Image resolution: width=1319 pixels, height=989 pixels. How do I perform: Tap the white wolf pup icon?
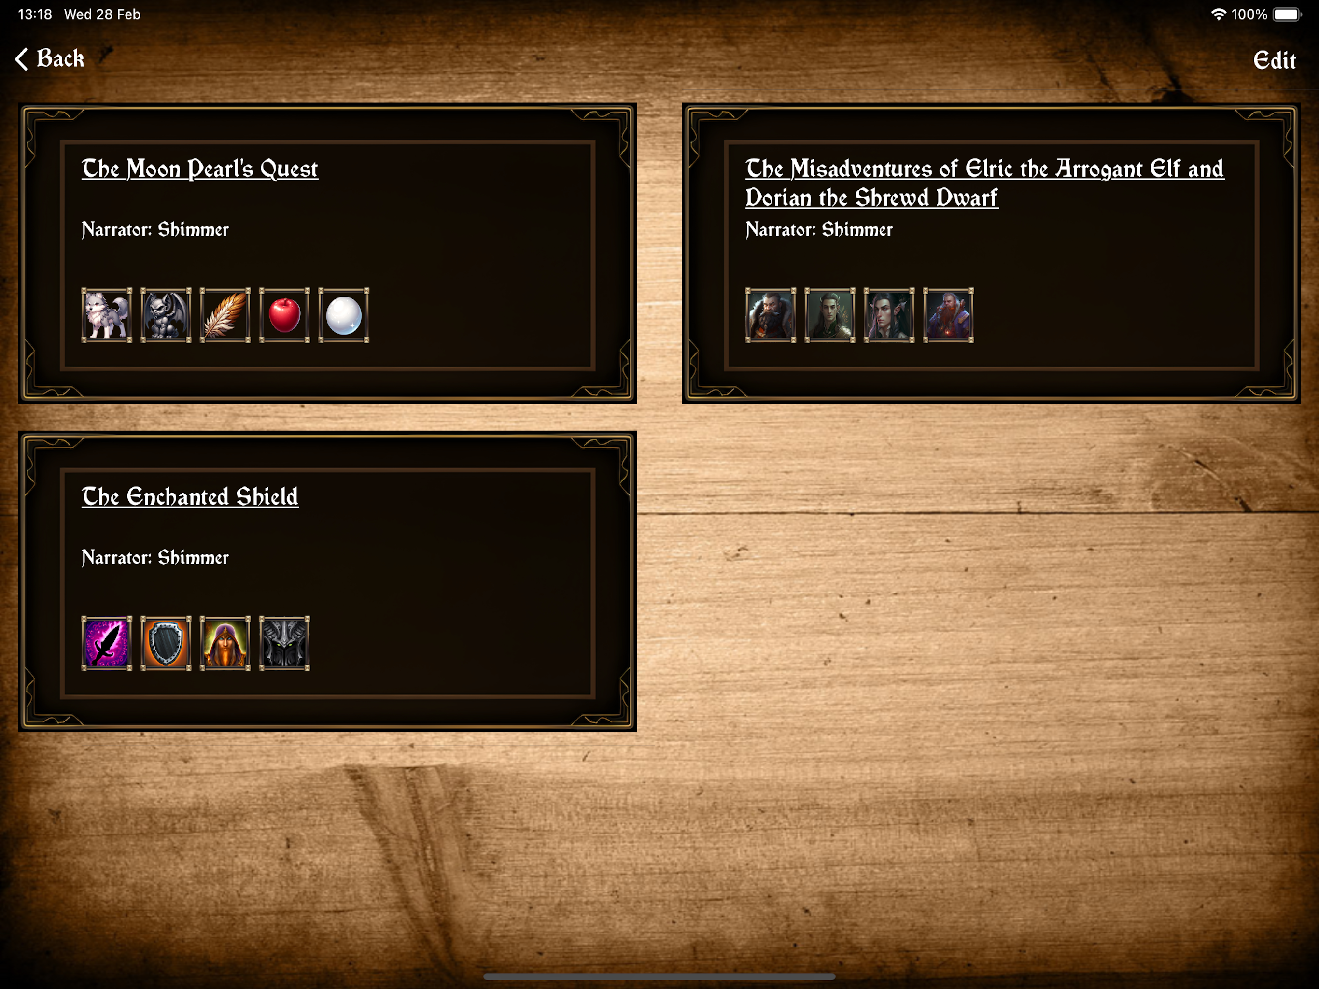pos(107,315)
